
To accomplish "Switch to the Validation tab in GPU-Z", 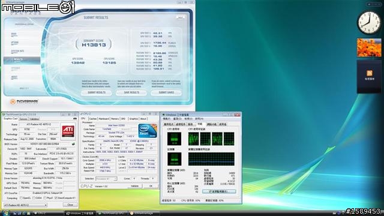I will pos(34,119).
